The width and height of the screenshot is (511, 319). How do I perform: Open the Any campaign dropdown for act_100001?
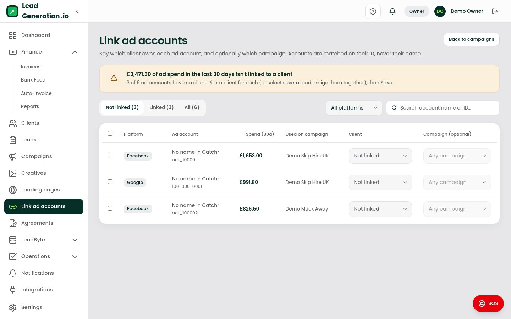(x=457, y=156)
